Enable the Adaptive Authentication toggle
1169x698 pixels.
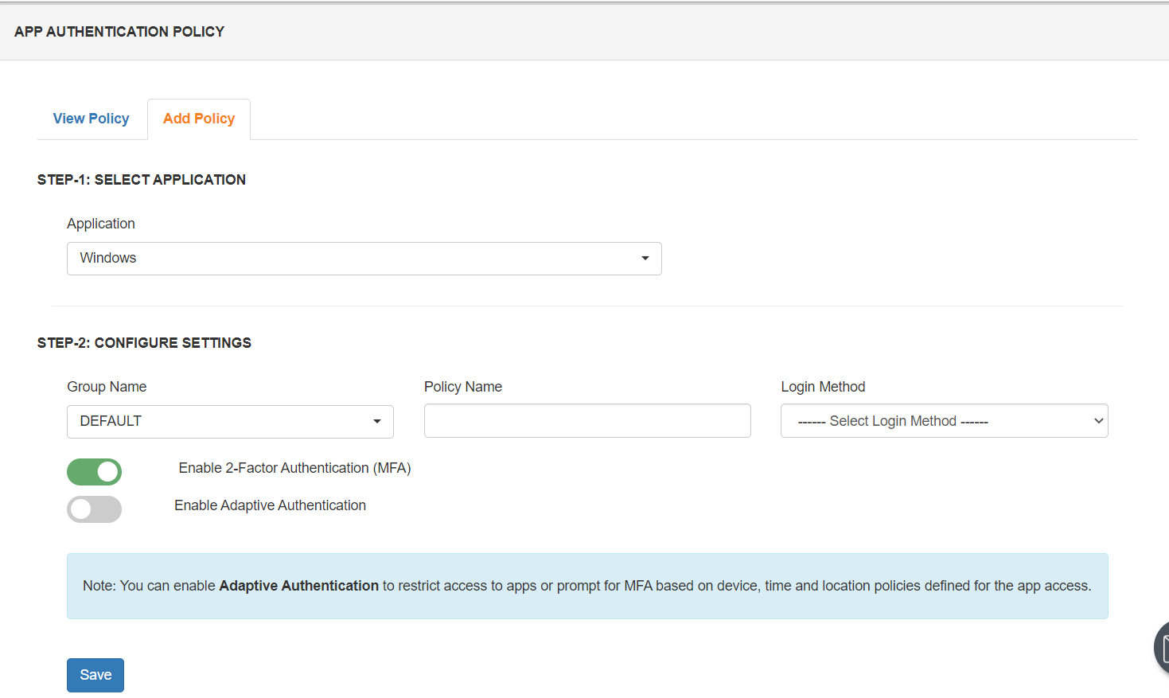94,509
